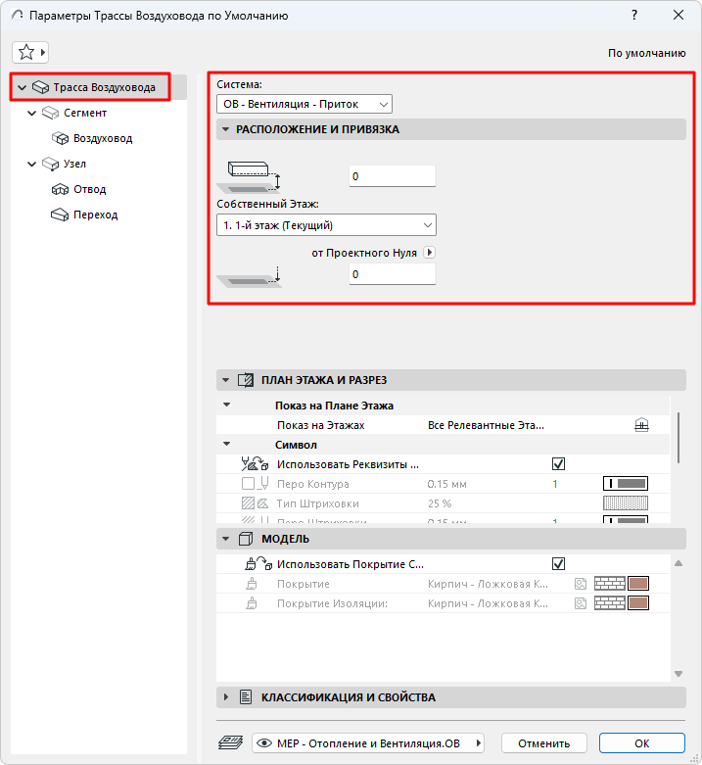The height and width of the screenshot is (765, 702).
Task: Click the Тип Штриховки fill icon
Action: click(255, 503)
